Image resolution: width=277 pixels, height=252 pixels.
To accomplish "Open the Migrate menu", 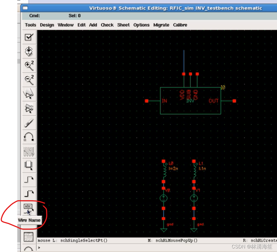I will tap(161, 25).
